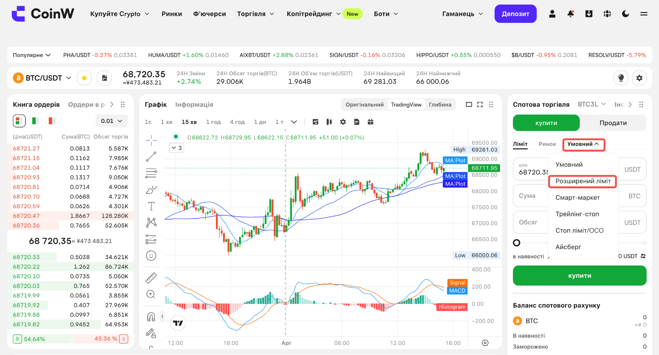This screenshot has width=659, height=355.
Task: Expand more chart timeframes chevron
Action: pos(294,122)
